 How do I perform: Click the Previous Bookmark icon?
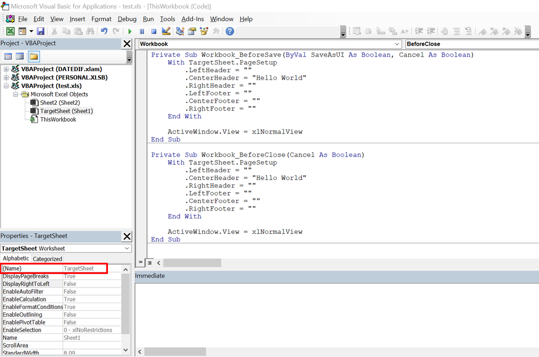click(x=506, y=31)
